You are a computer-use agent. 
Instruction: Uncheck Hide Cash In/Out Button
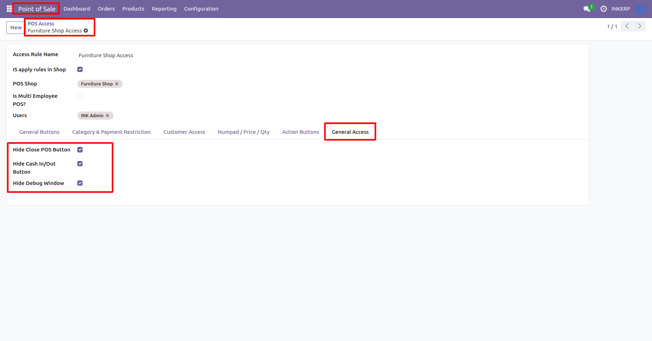[80, 164]
